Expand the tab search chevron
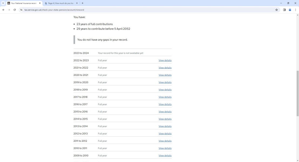This screenshot has width=299, height=162. click(x=3, y=3)
